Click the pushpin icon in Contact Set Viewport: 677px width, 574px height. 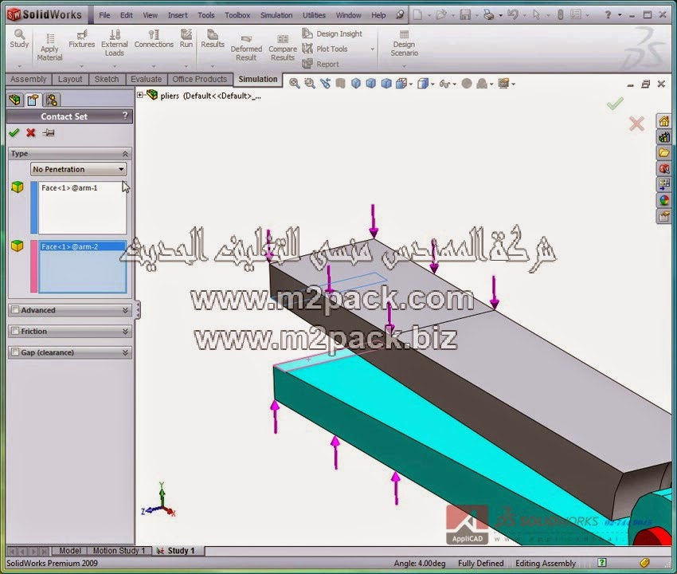point(49,132)
